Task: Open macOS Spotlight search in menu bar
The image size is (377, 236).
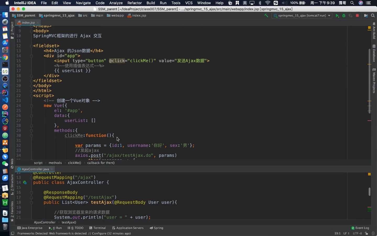Action: (x=352, y=3)
